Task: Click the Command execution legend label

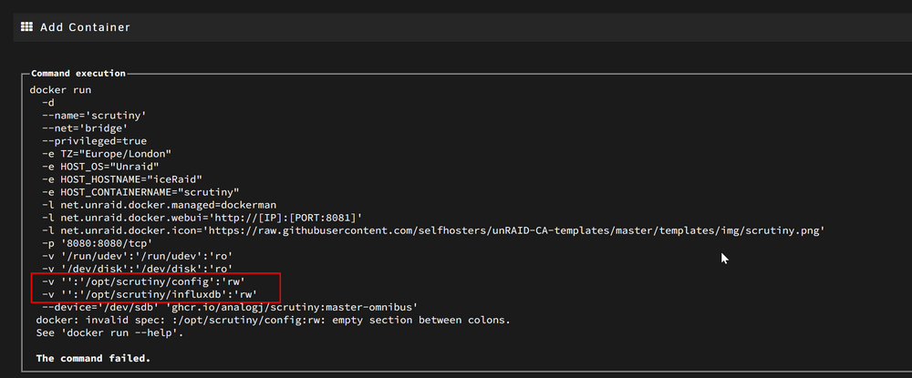Action: pyautogui.click(x=78, y=73)
